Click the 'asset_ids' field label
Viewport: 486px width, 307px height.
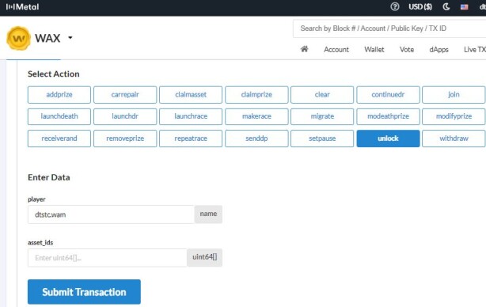pyautogui.click(x=40, y=243)
